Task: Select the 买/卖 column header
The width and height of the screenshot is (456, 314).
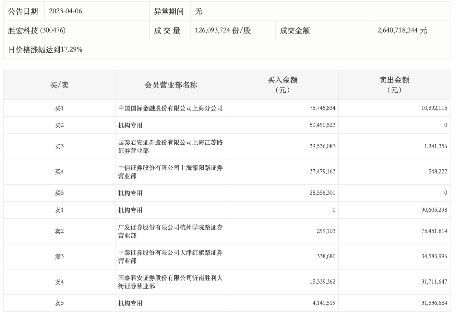Action: pos(59,85)
